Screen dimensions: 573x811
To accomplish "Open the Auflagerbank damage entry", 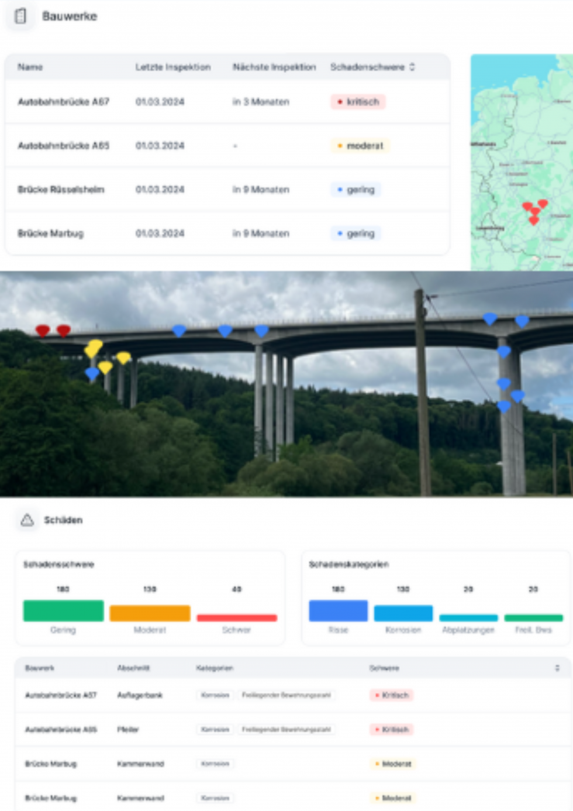I will coord(140,695).
